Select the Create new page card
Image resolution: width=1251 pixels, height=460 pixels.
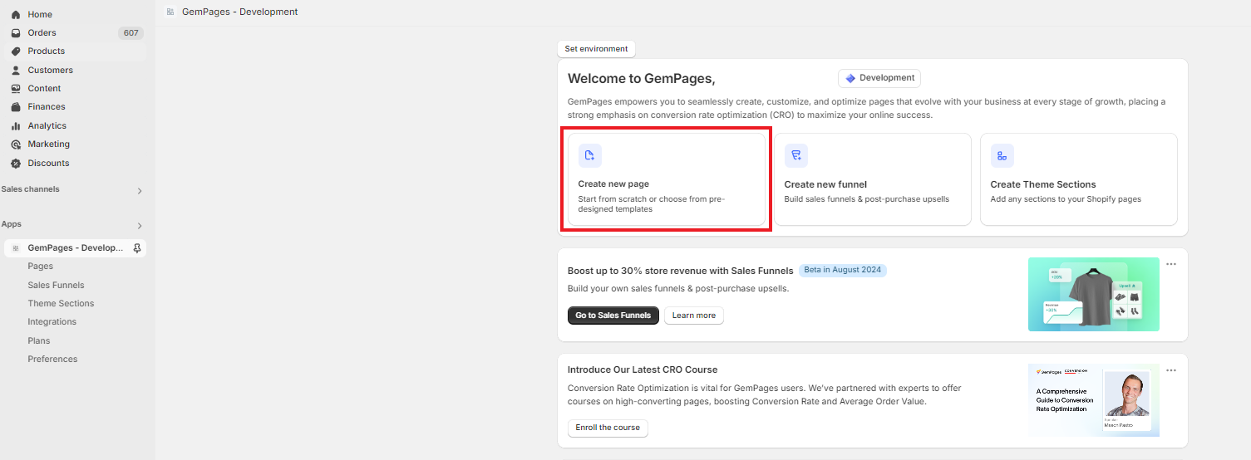[667, 179]
